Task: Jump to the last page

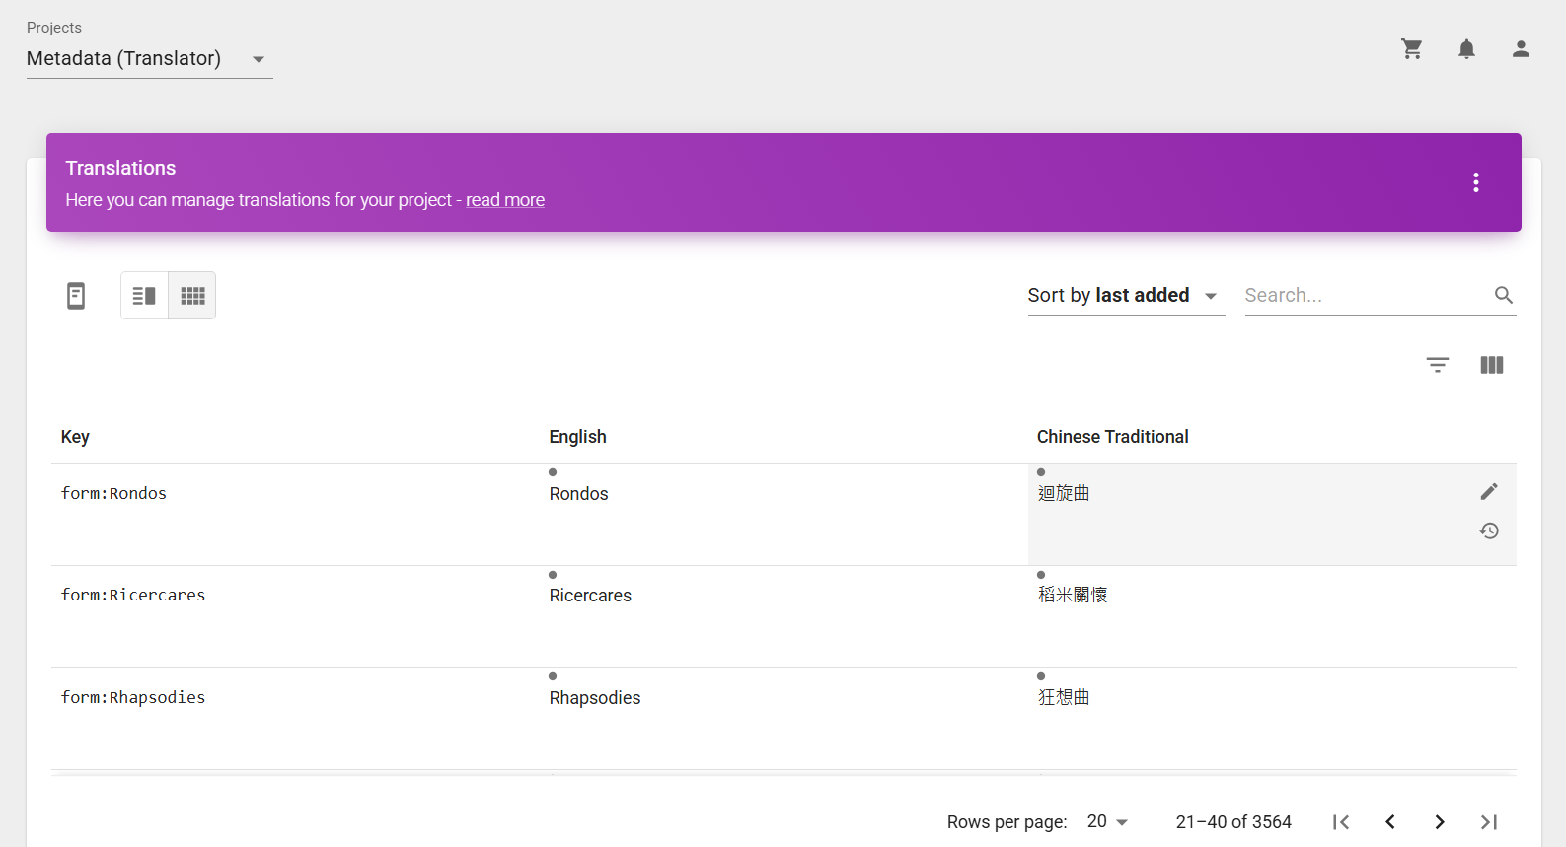Action: tap(1489, 822)
